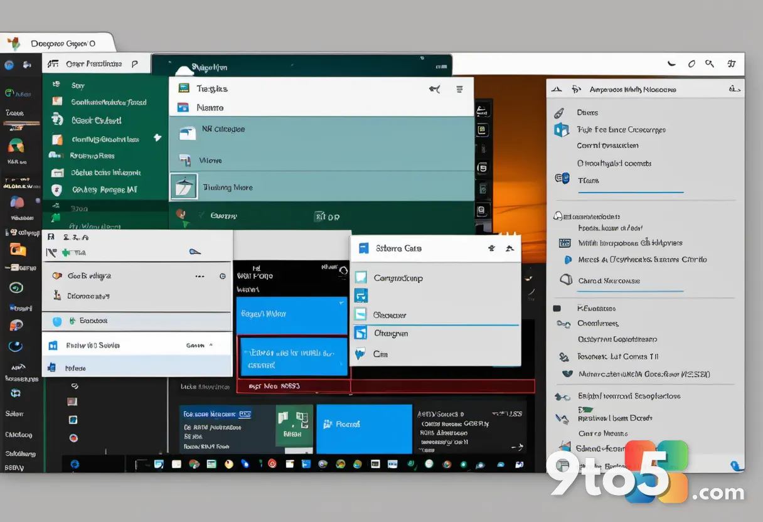
Task: Click the blue cube icon in the right panel
Action: pyautogui.click(x=561, y=130)
